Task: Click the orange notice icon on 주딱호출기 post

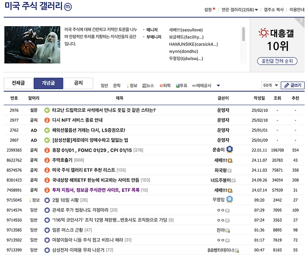Action: click(x=47, y=160)
